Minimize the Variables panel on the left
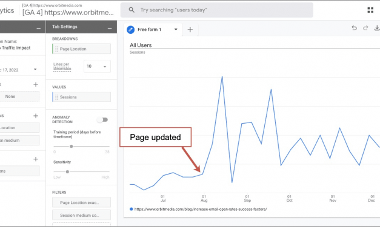This screenshot has width=380, height=227. click(39, 29)
